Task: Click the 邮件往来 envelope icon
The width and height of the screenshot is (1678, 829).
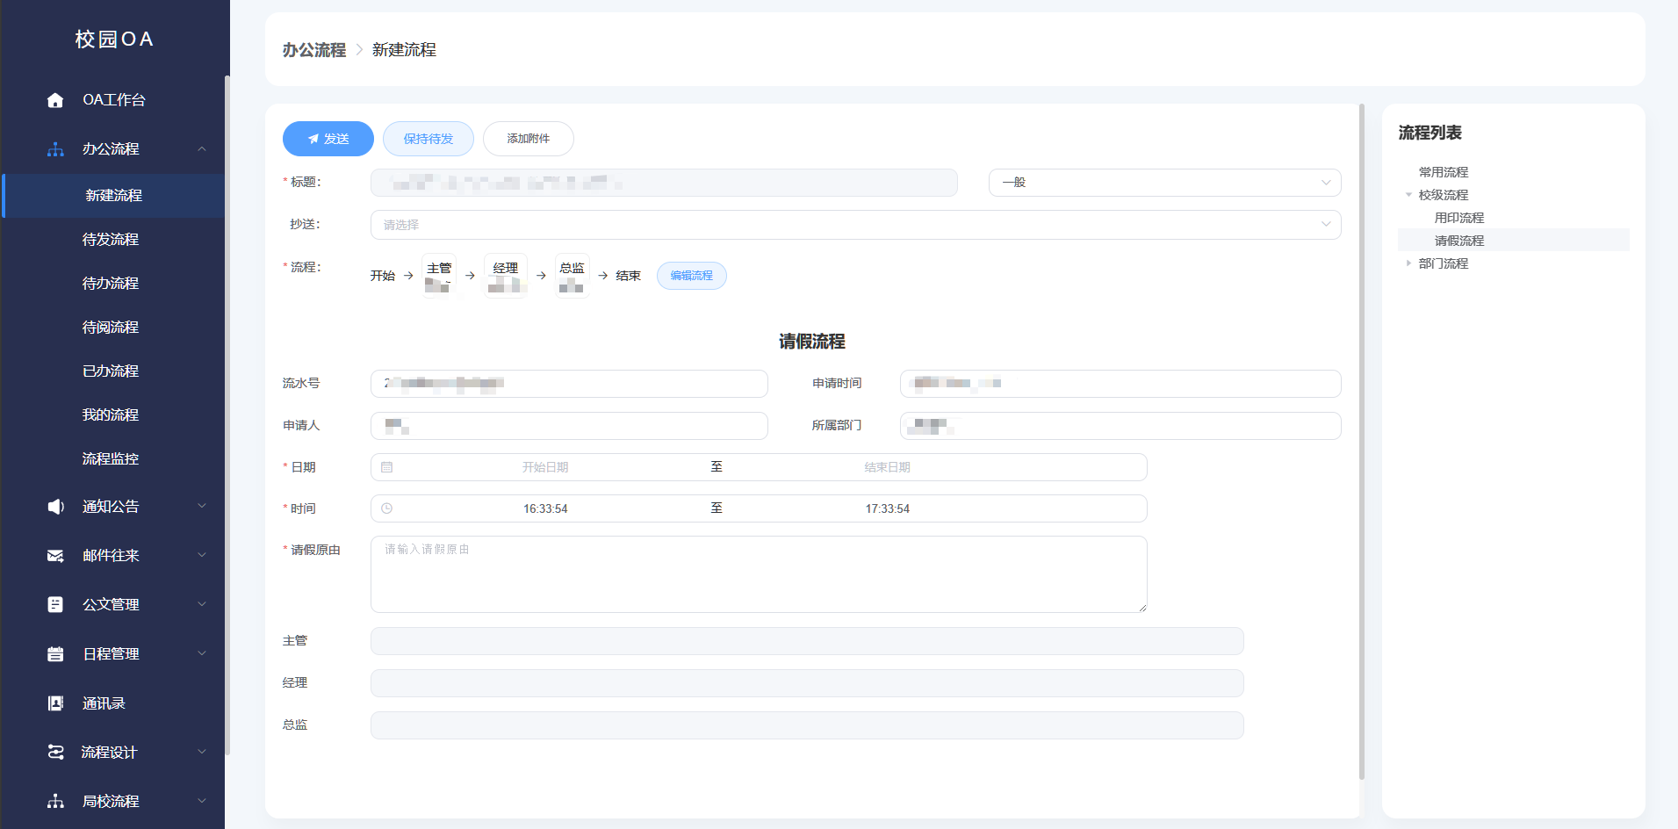Action: [55, 556]
